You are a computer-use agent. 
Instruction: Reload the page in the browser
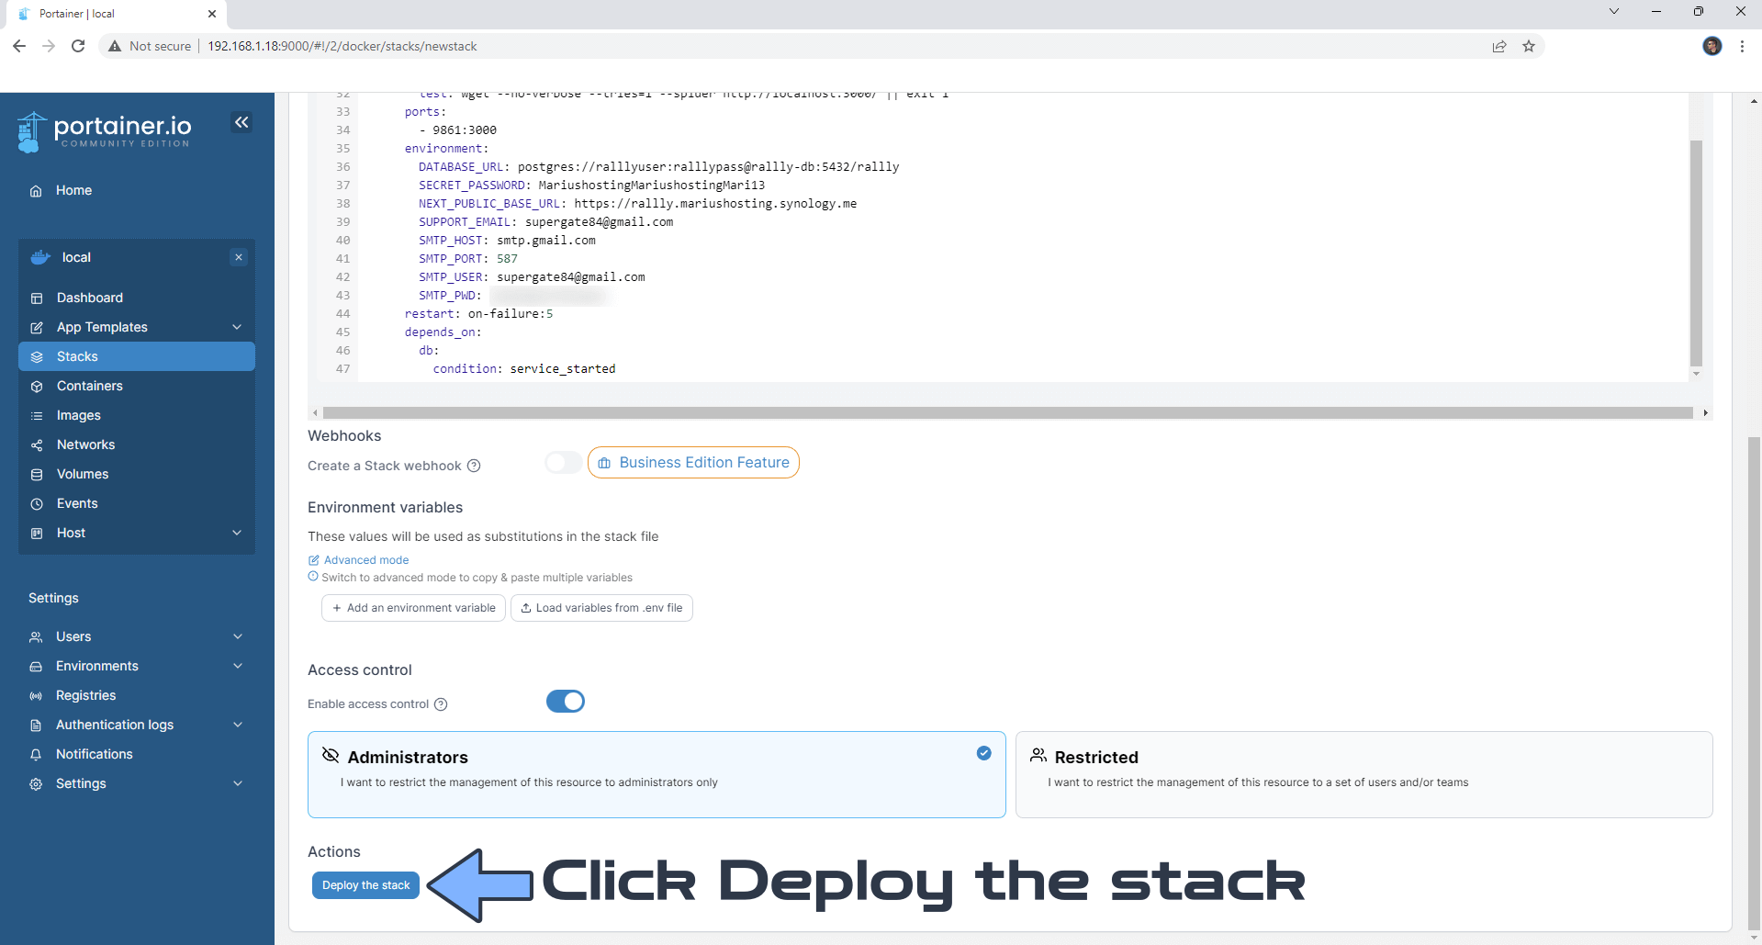tap(78, 46)
